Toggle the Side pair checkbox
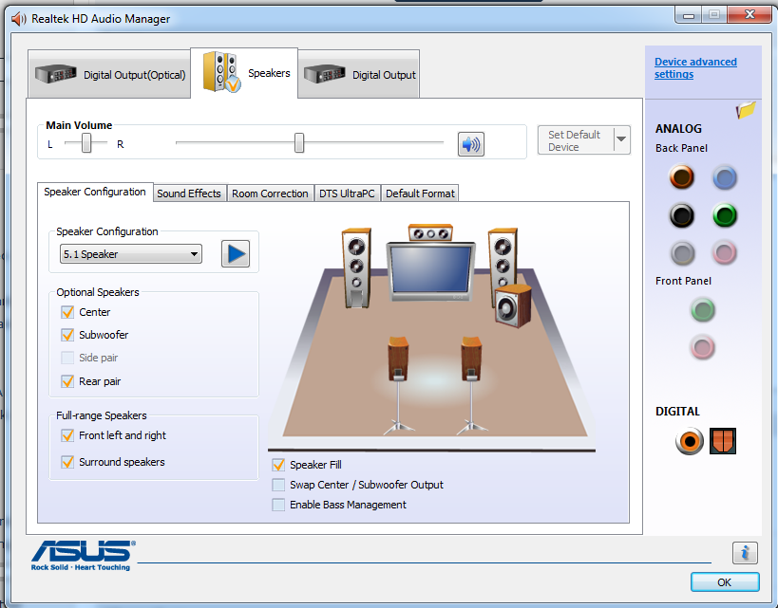 67,358
